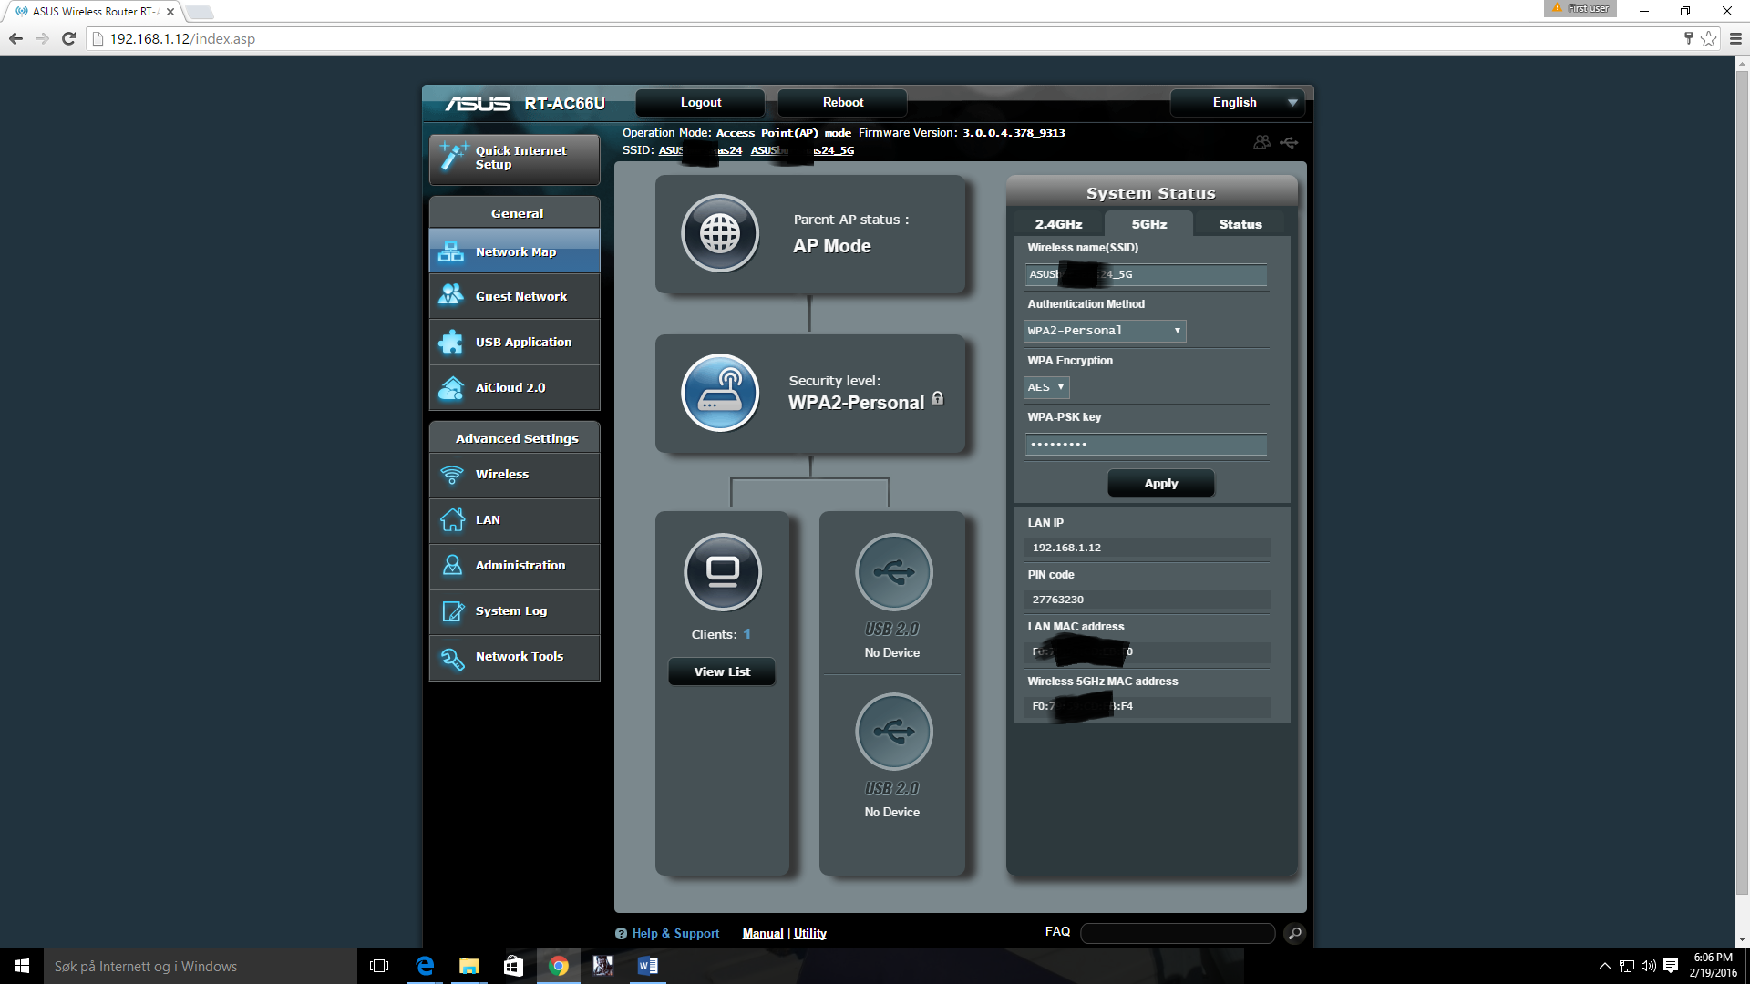This screenshot has width=1750, height=984.
Task: Click the router security level icon
Action: point(720,393)
